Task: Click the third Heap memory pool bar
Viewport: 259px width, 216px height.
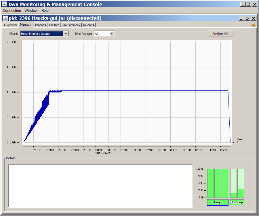Action: [x=225, y=183]
